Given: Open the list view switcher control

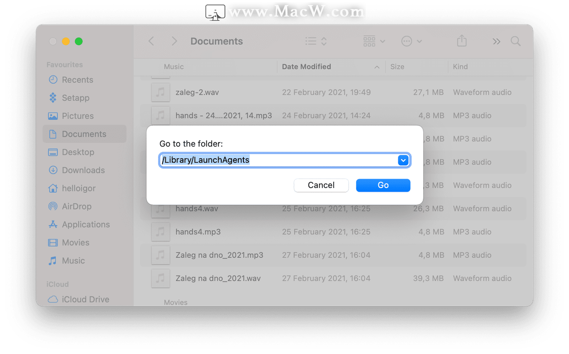Looking at the screenshot, I should coord(316,42).
